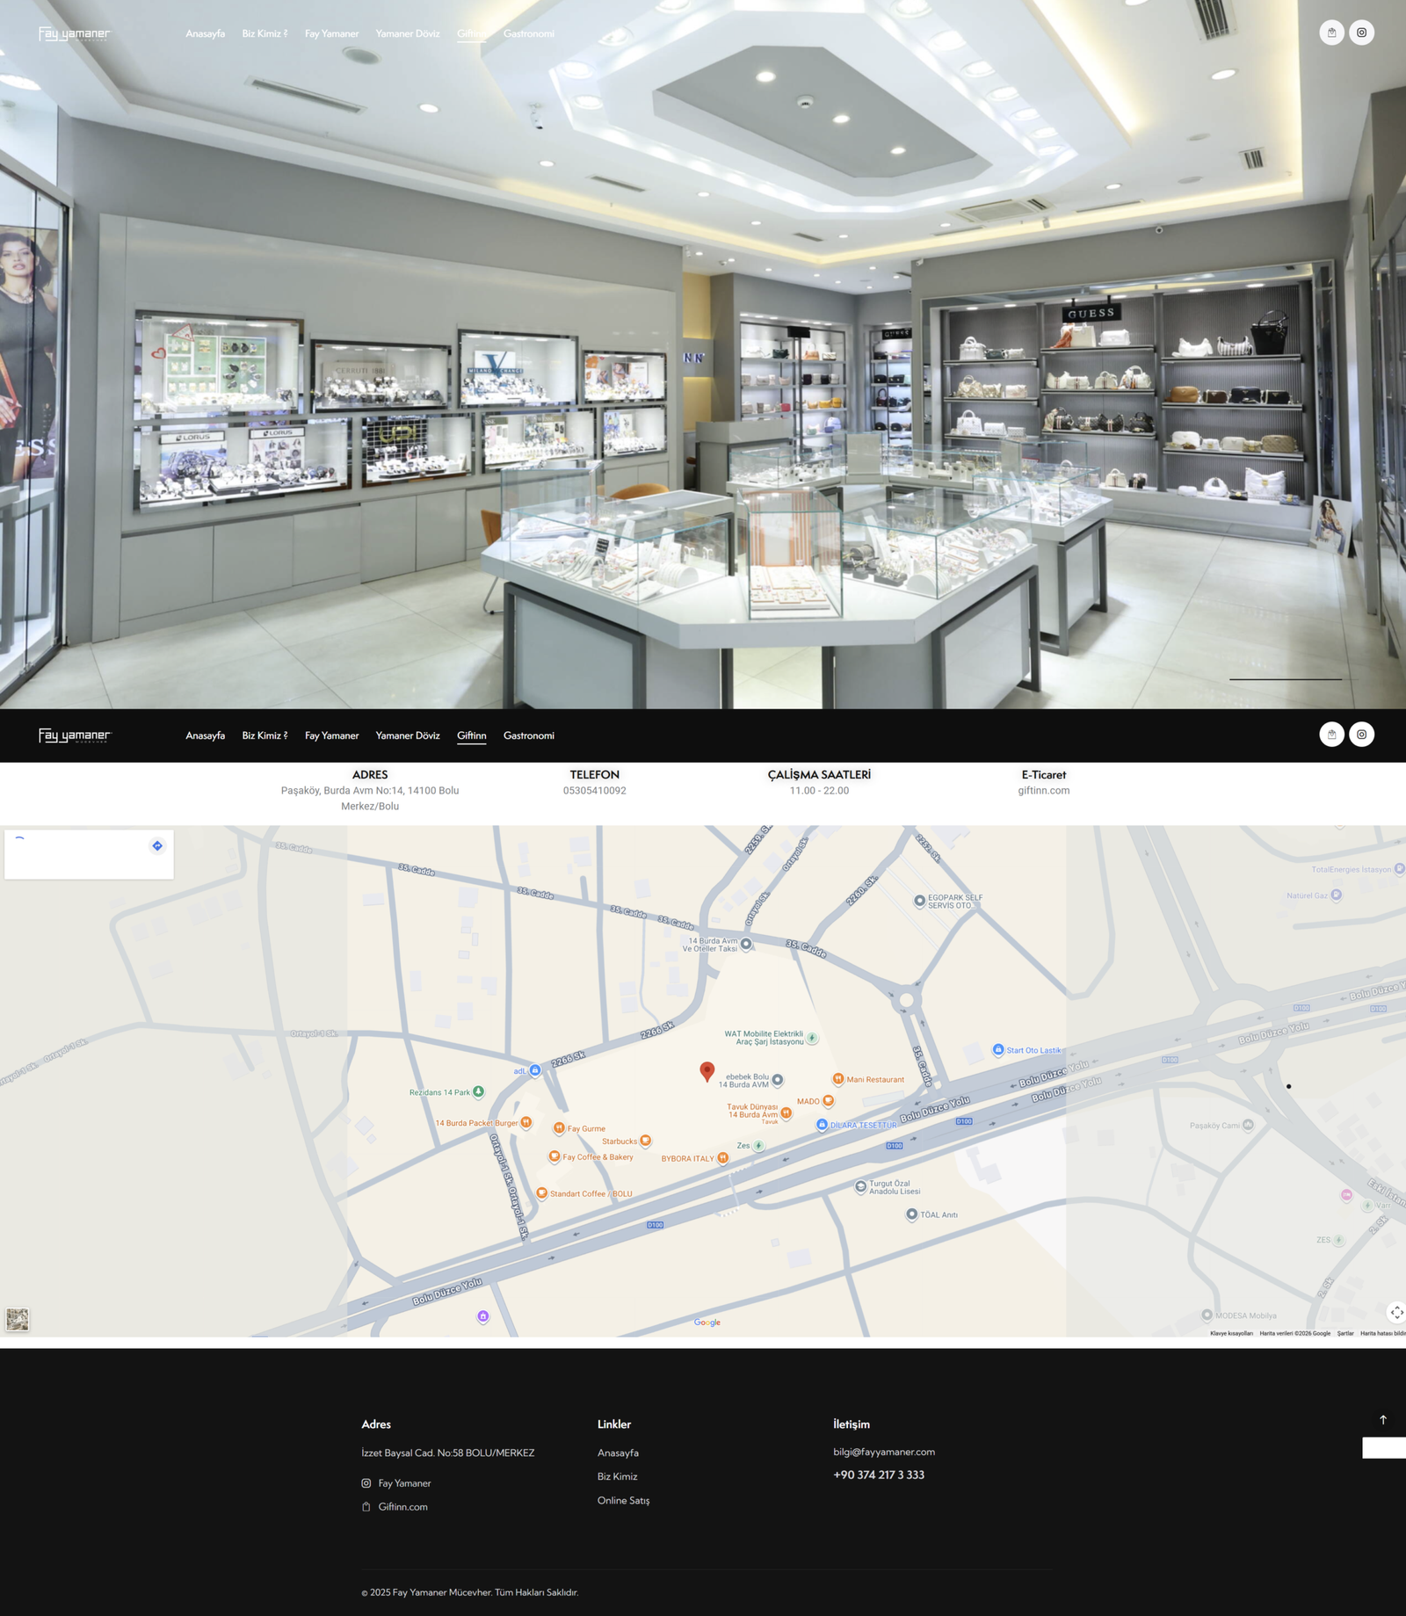Click the map directions arrow icon
This screenshot has height=1616, width=1406.
point(157,845)
